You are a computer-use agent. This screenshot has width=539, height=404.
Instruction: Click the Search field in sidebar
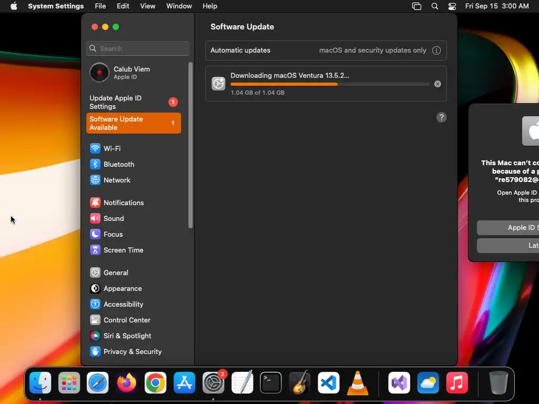(x=137, y=48)
